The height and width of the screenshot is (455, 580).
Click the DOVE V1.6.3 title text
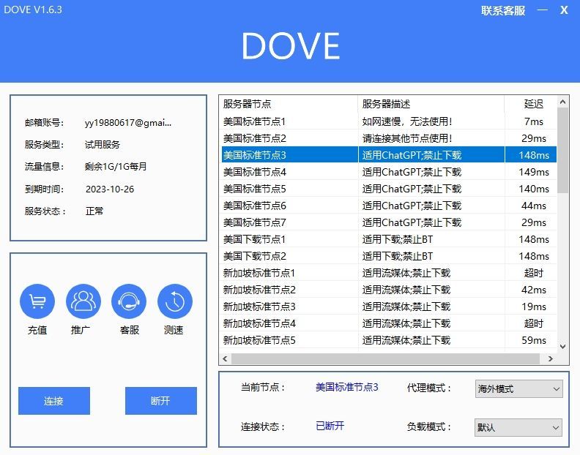(x=33, y=10)
